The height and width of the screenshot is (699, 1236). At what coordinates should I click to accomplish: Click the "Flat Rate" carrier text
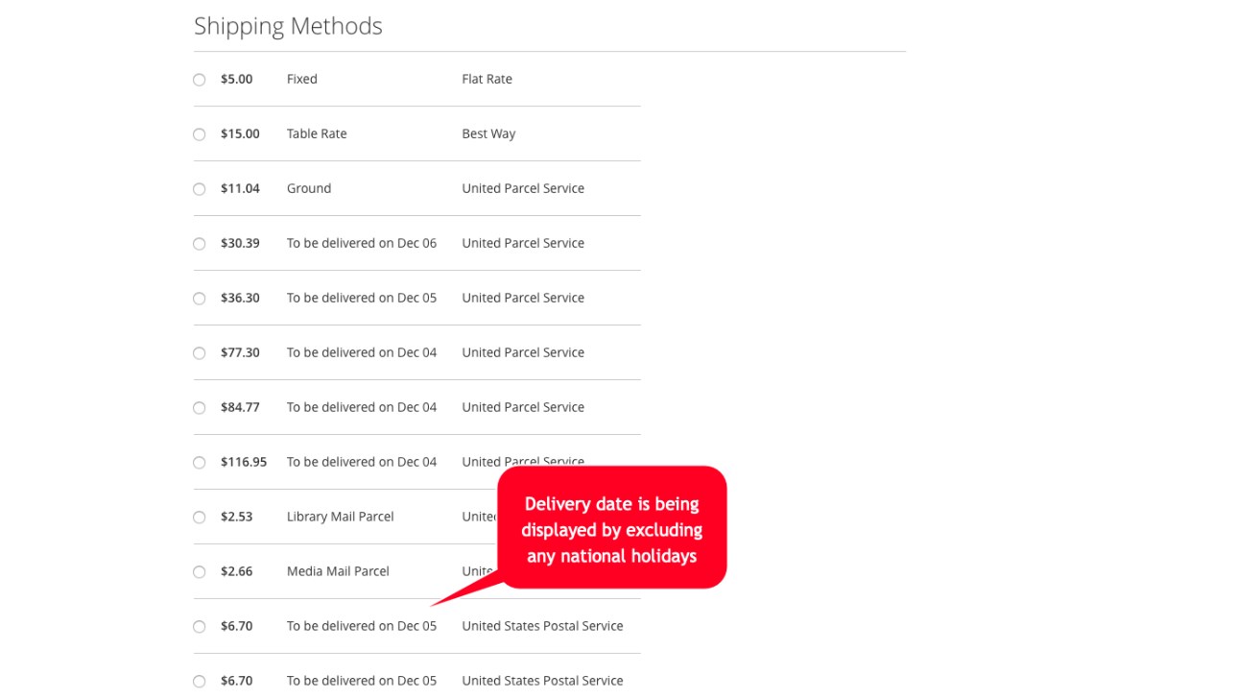487,79
